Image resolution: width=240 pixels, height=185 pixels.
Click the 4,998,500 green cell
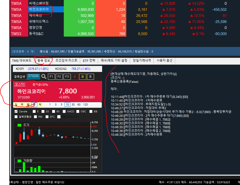(79, 34)
